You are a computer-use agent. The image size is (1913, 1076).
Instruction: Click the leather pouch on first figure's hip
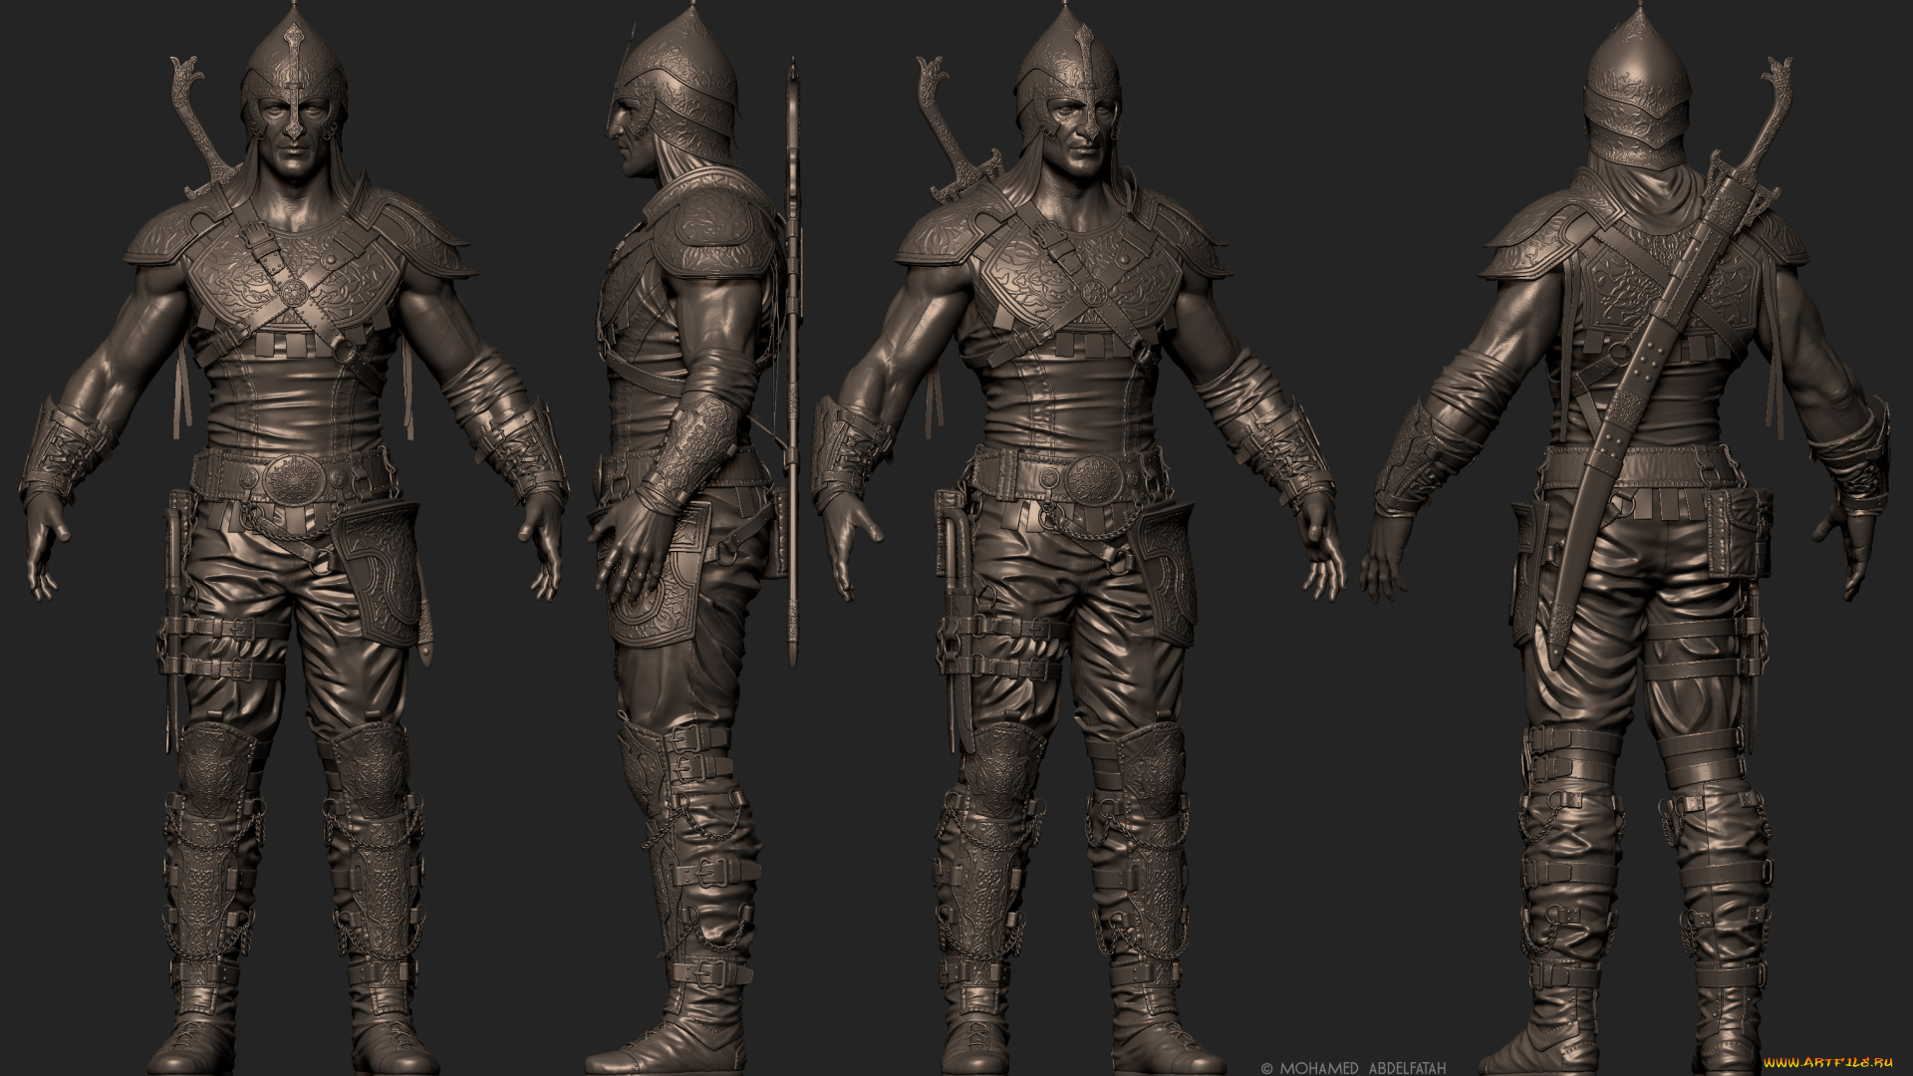[379, 576]
